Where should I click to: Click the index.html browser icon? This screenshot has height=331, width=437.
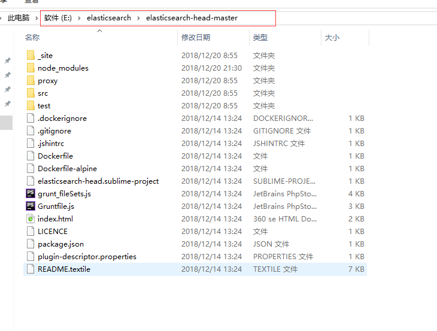31,219
